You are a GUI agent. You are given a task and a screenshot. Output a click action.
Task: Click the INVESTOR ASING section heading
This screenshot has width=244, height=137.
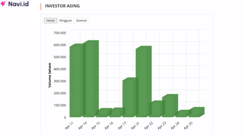[x=62, y=6]
